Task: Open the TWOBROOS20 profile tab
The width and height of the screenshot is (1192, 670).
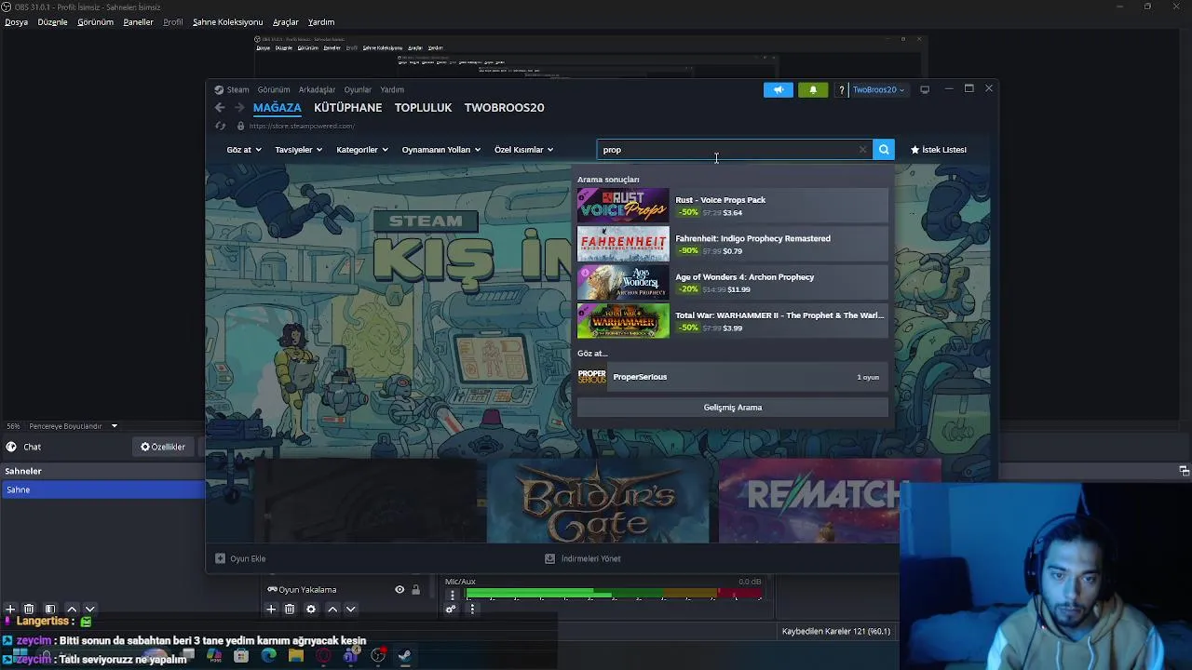Action: [505, 108]
